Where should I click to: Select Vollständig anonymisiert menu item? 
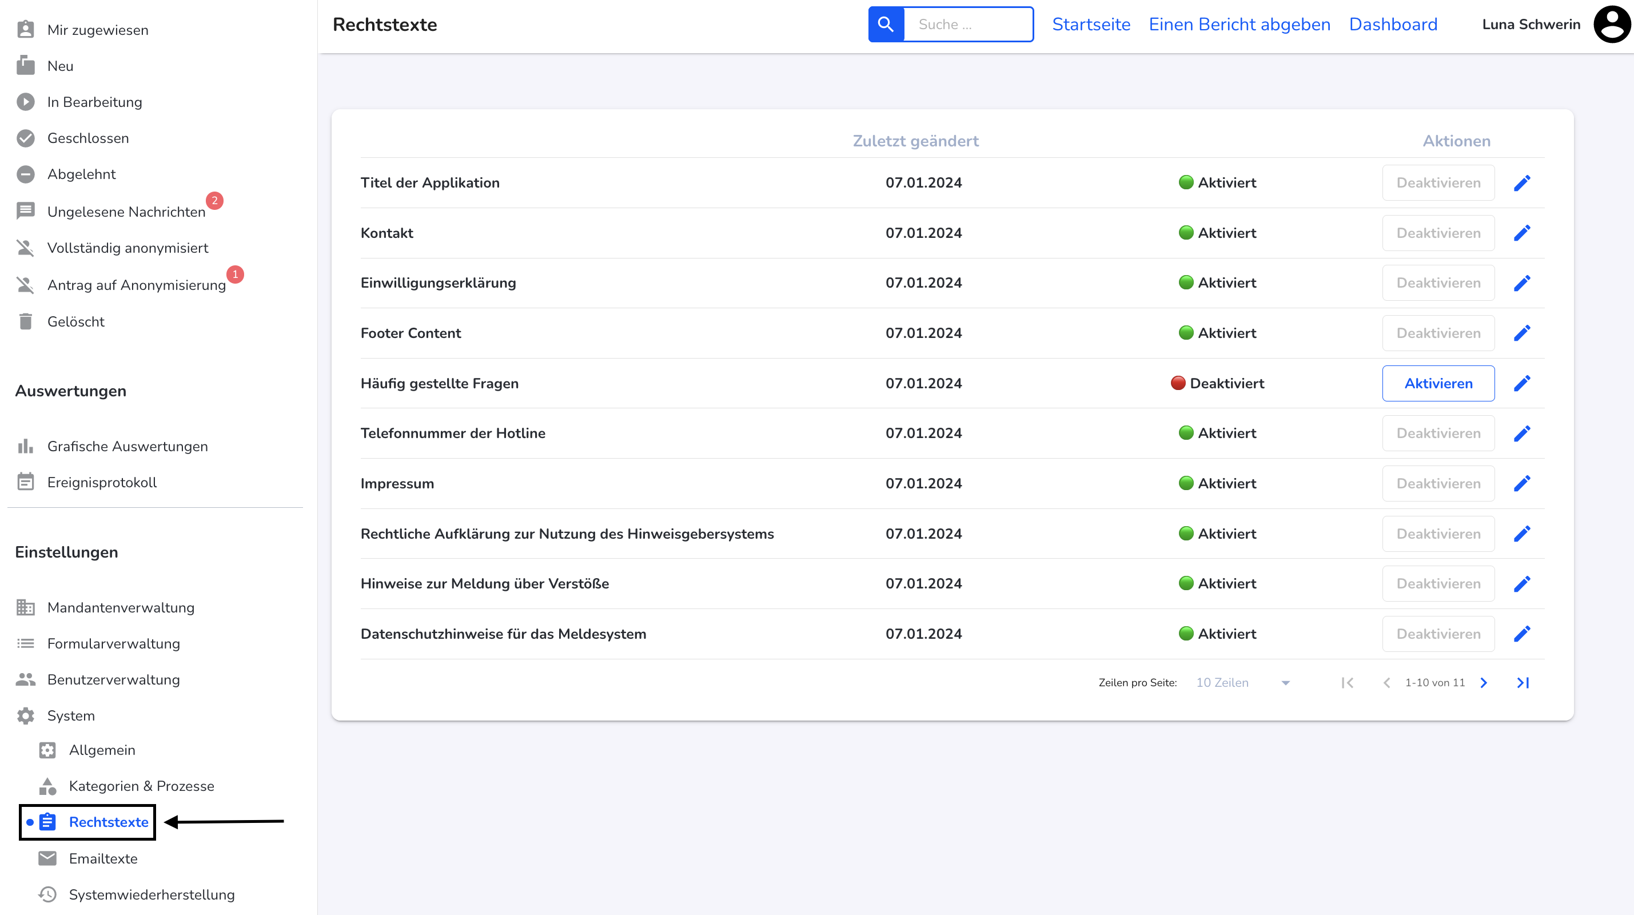coord(127,248)
